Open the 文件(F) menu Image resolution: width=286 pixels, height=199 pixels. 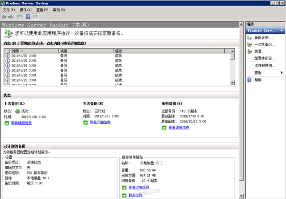click(9, 10)
